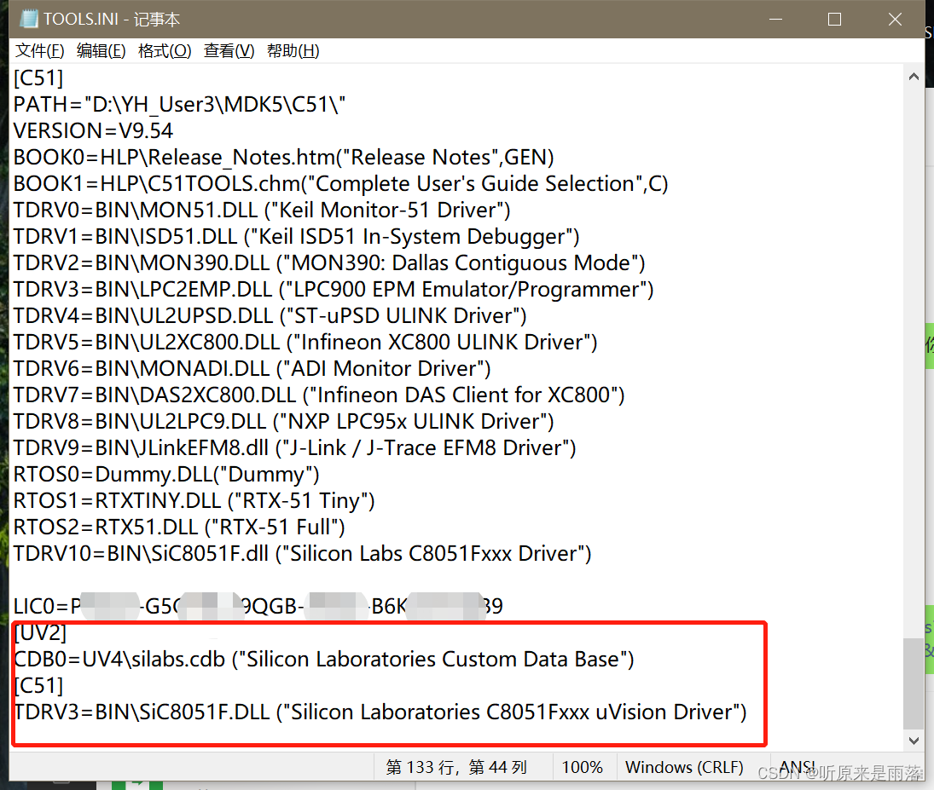
Task: Click the 100% zoom indicator in status bar
Action: point(583,766)
